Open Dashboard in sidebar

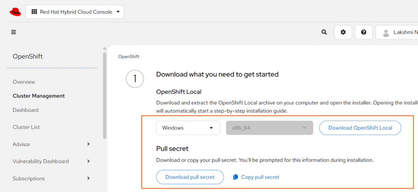click(25, 110)
